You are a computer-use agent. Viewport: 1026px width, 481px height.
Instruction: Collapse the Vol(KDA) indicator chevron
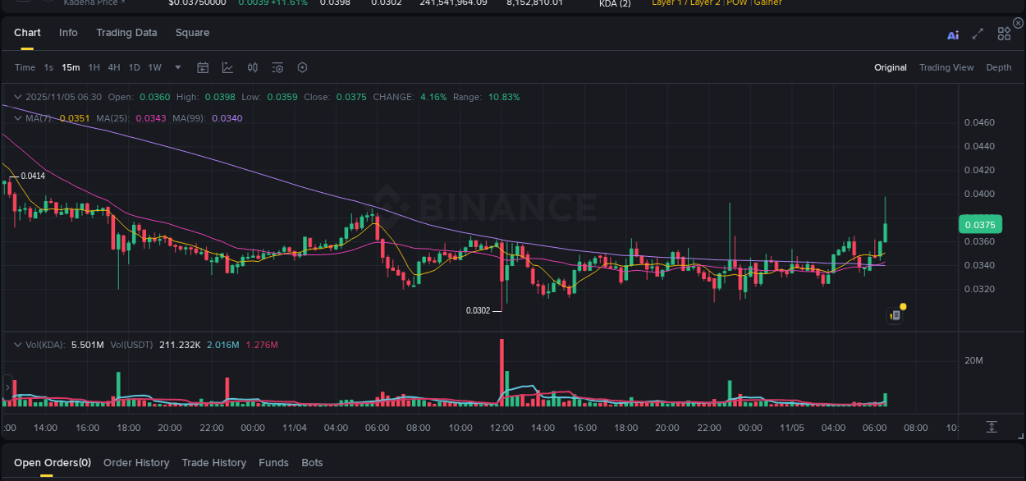pyautogui.click(x=18, y=345)
